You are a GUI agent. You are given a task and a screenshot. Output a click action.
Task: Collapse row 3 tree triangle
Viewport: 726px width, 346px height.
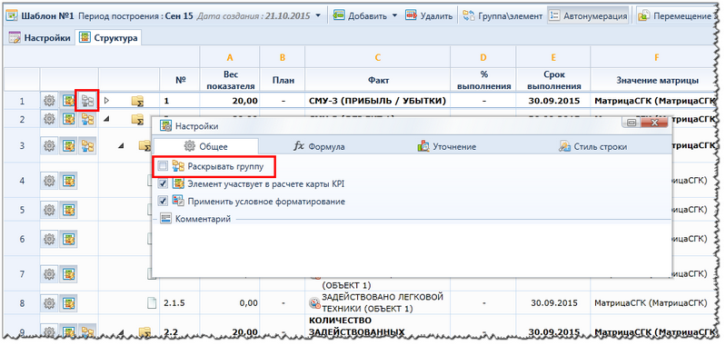click(121, 145)
